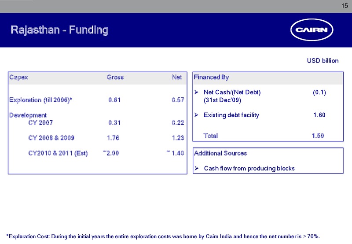Click the gross exploration value 0.61
This screenshot has height=244, width=352.
114,100
